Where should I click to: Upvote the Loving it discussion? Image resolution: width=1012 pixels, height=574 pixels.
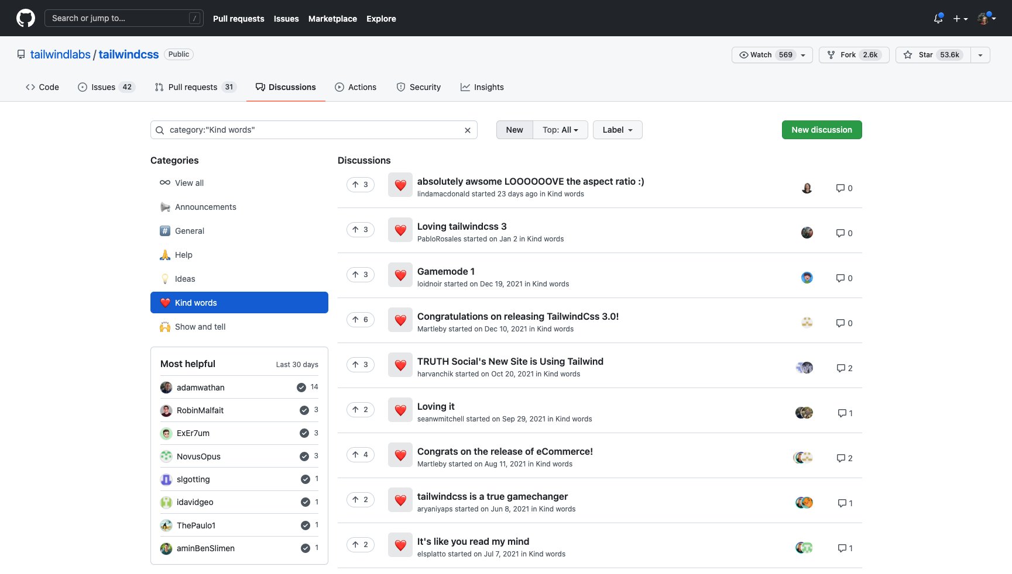(x=361, y=410)
